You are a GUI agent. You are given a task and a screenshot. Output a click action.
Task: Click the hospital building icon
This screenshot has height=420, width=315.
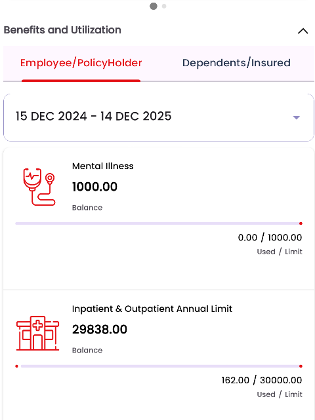(37, 334)
